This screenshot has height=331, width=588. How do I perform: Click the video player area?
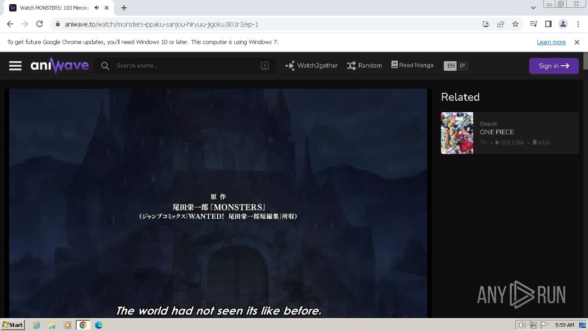pos(218,203)
